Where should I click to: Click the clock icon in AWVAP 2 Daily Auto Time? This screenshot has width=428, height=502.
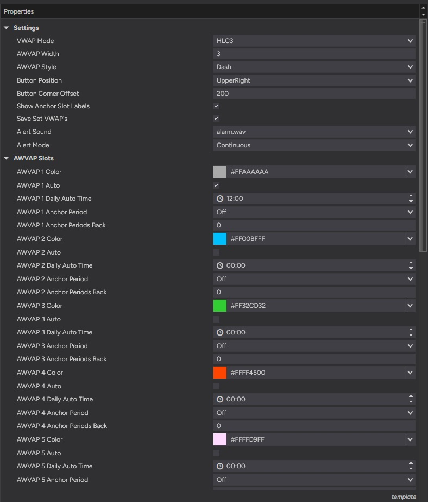pos(220,265)
